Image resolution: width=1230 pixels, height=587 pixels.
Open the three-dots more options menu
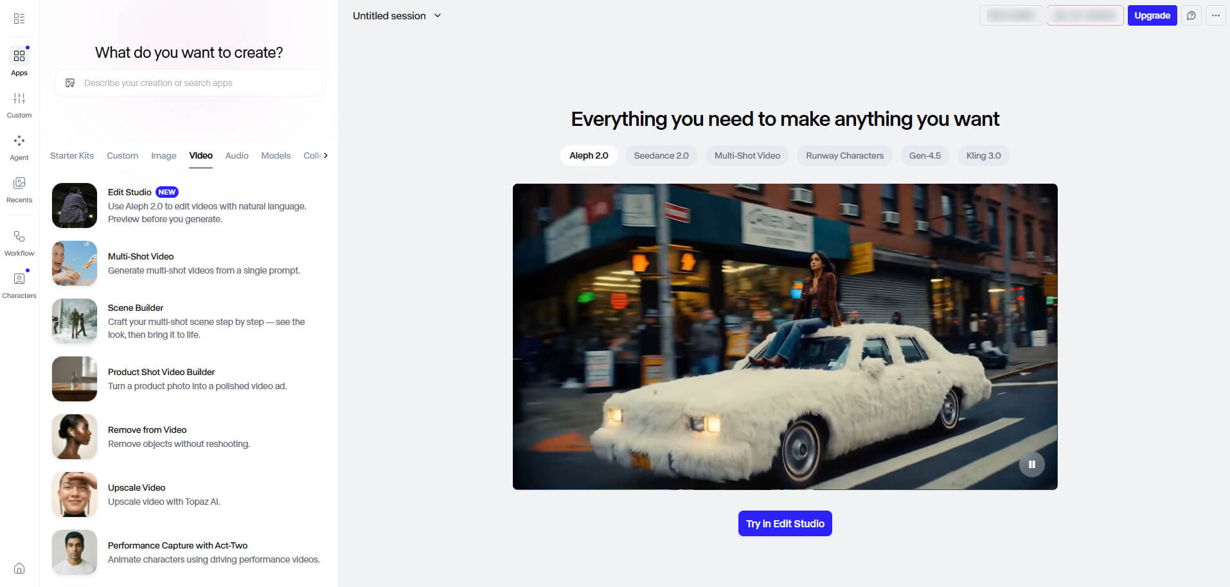[x=1216, y=15]
